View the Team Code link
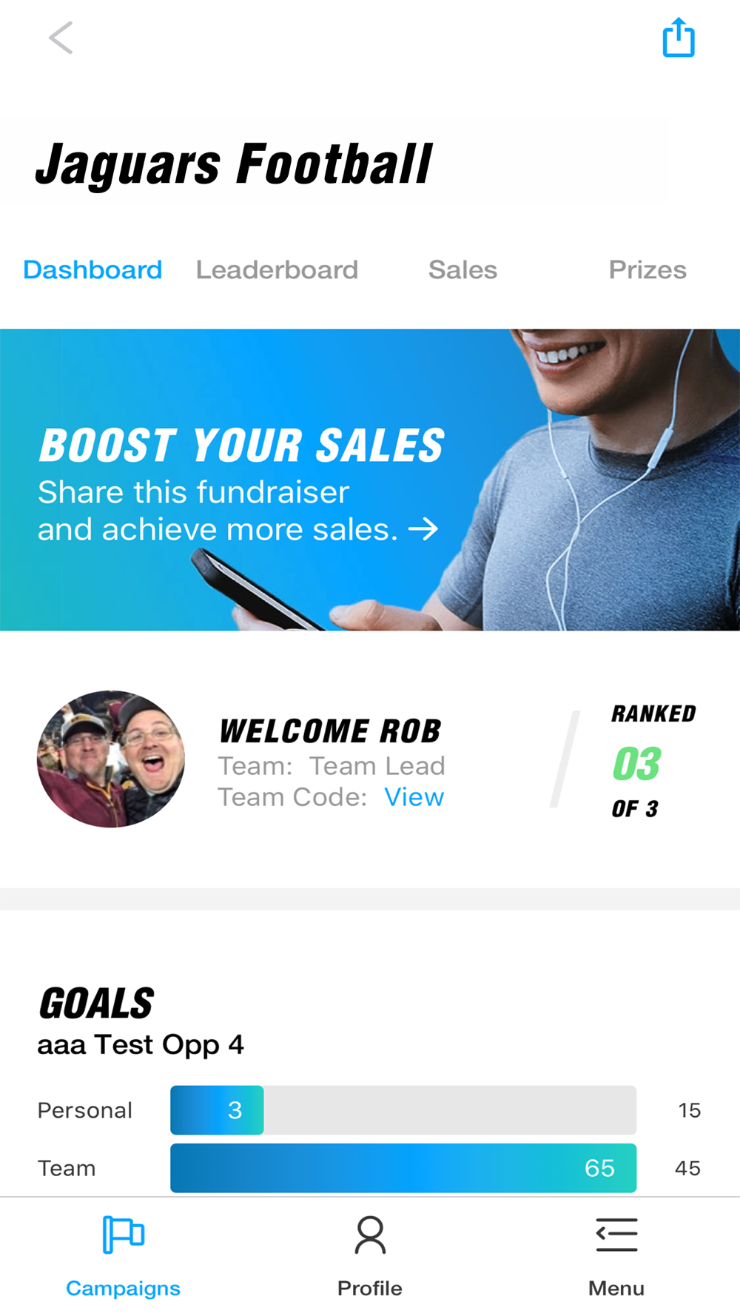The height and width of the screenshot is (1316, 740). (414, 797)
